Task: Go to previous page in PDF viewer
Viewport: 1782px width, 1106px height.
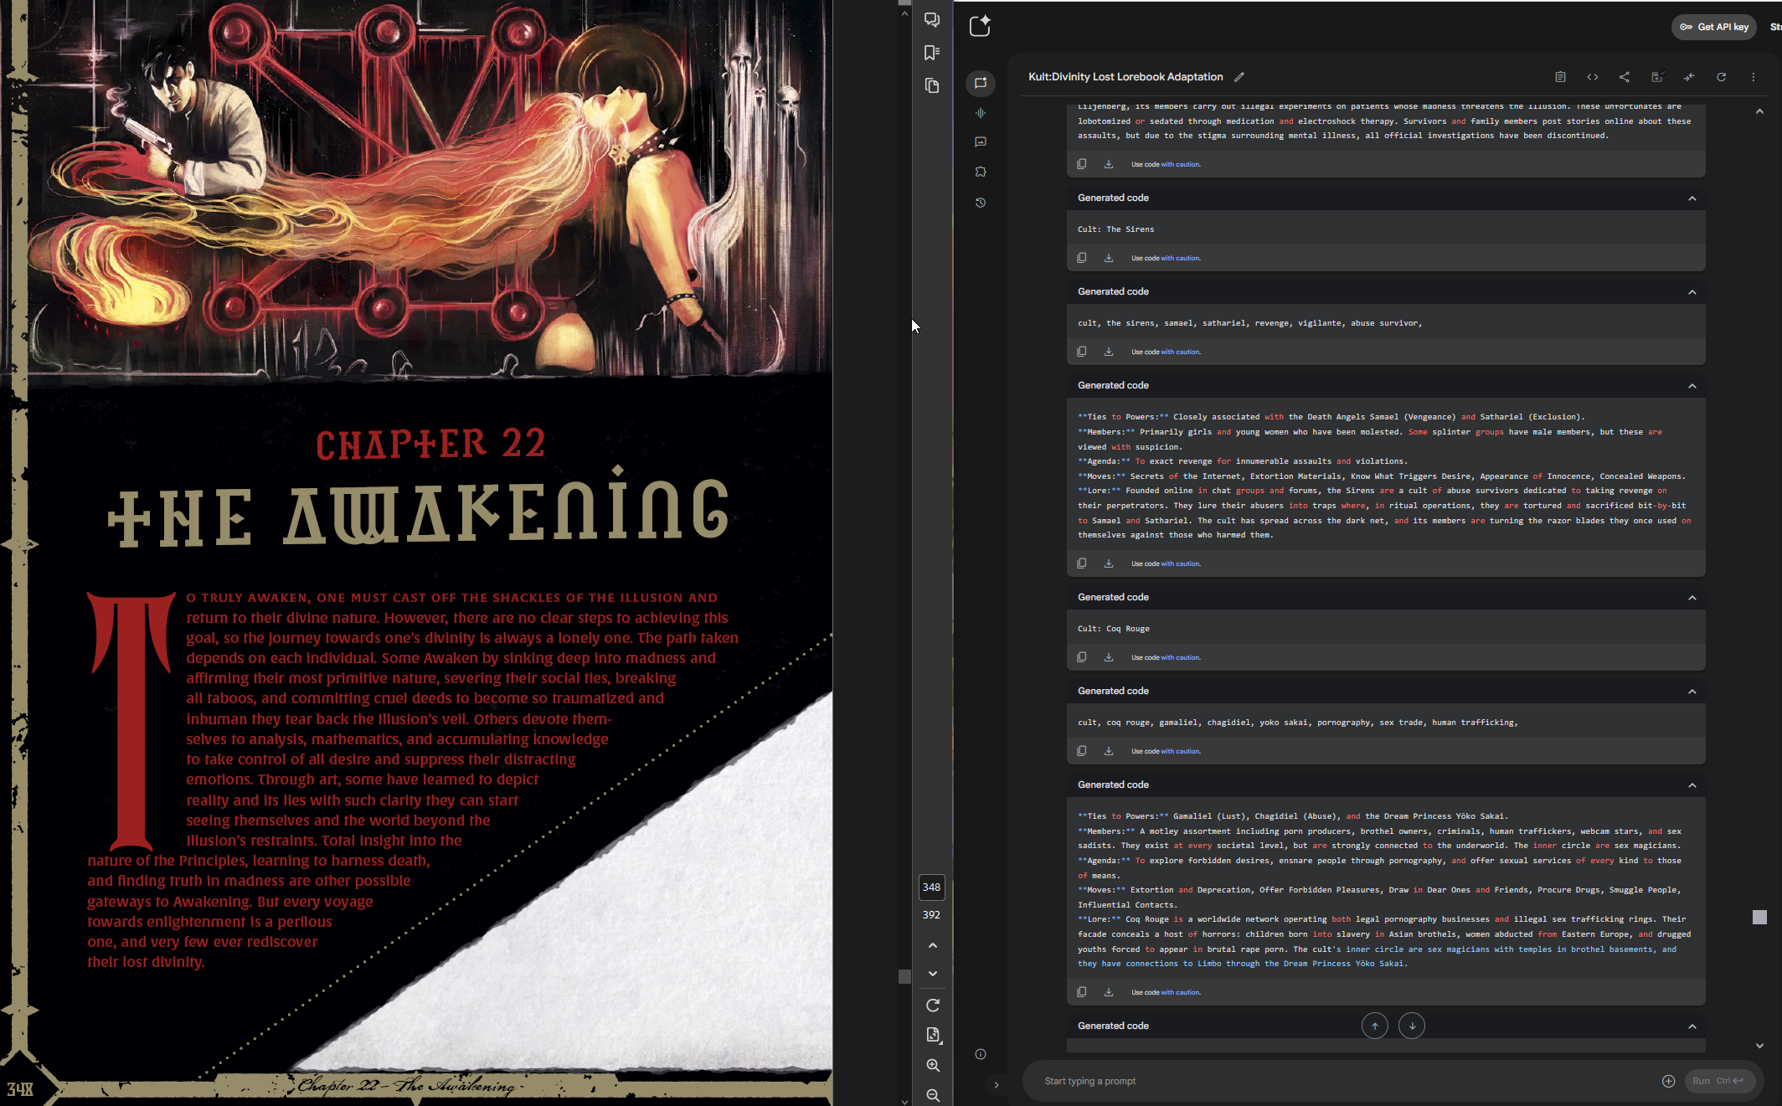Action: point(933,945)
